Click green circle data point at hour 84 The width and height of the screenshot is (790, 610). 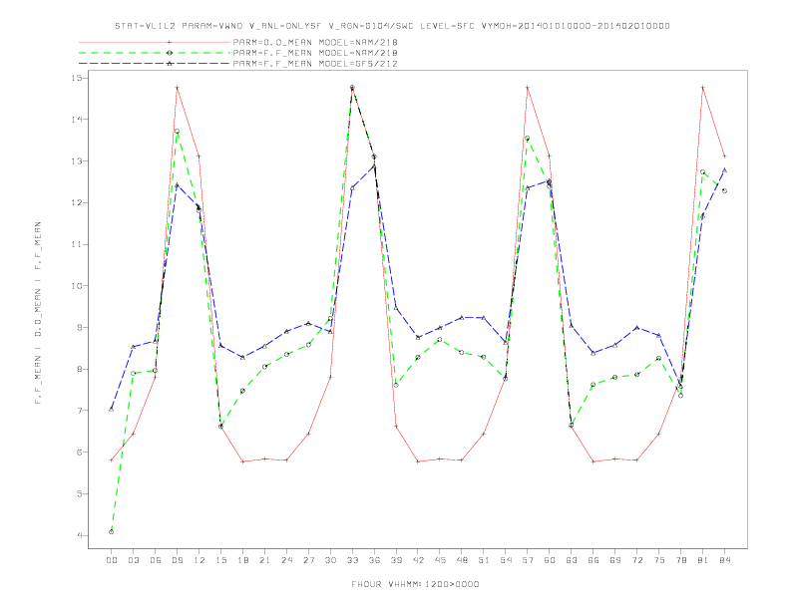tap(724, 190)
